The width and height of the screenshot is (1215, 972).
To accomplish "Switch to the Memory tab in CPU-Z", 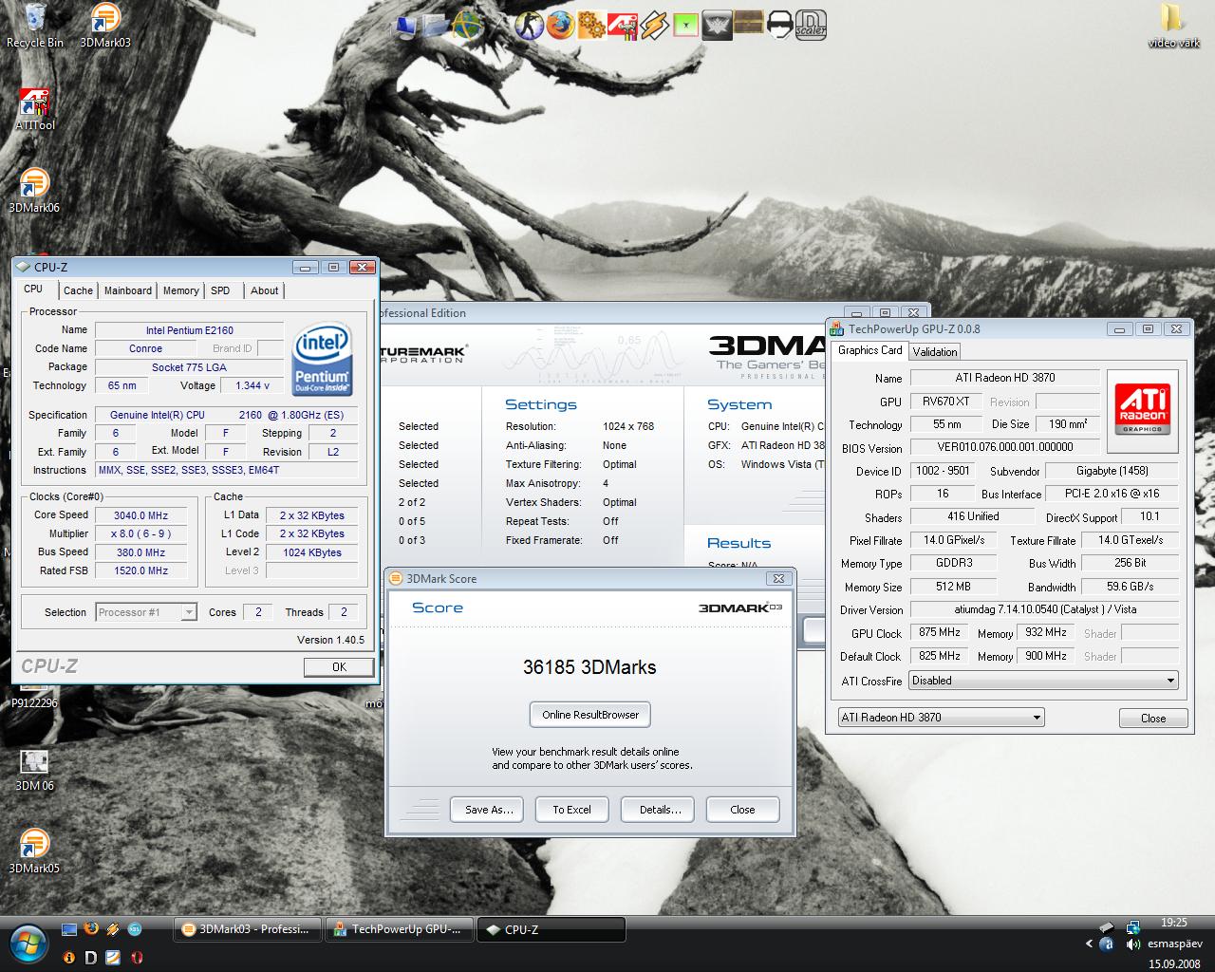I will tap(180, 290).
